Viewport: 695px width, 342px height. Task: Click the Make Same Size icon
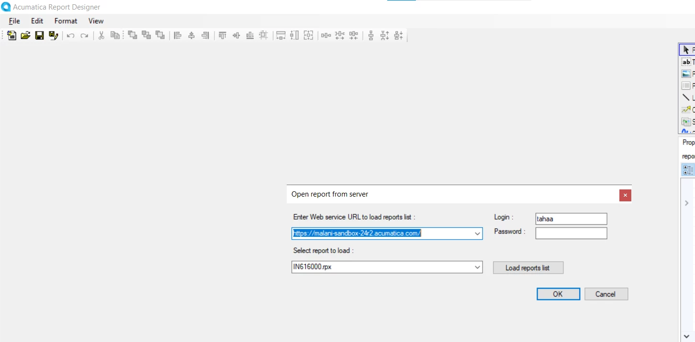(x=309, y=35)
